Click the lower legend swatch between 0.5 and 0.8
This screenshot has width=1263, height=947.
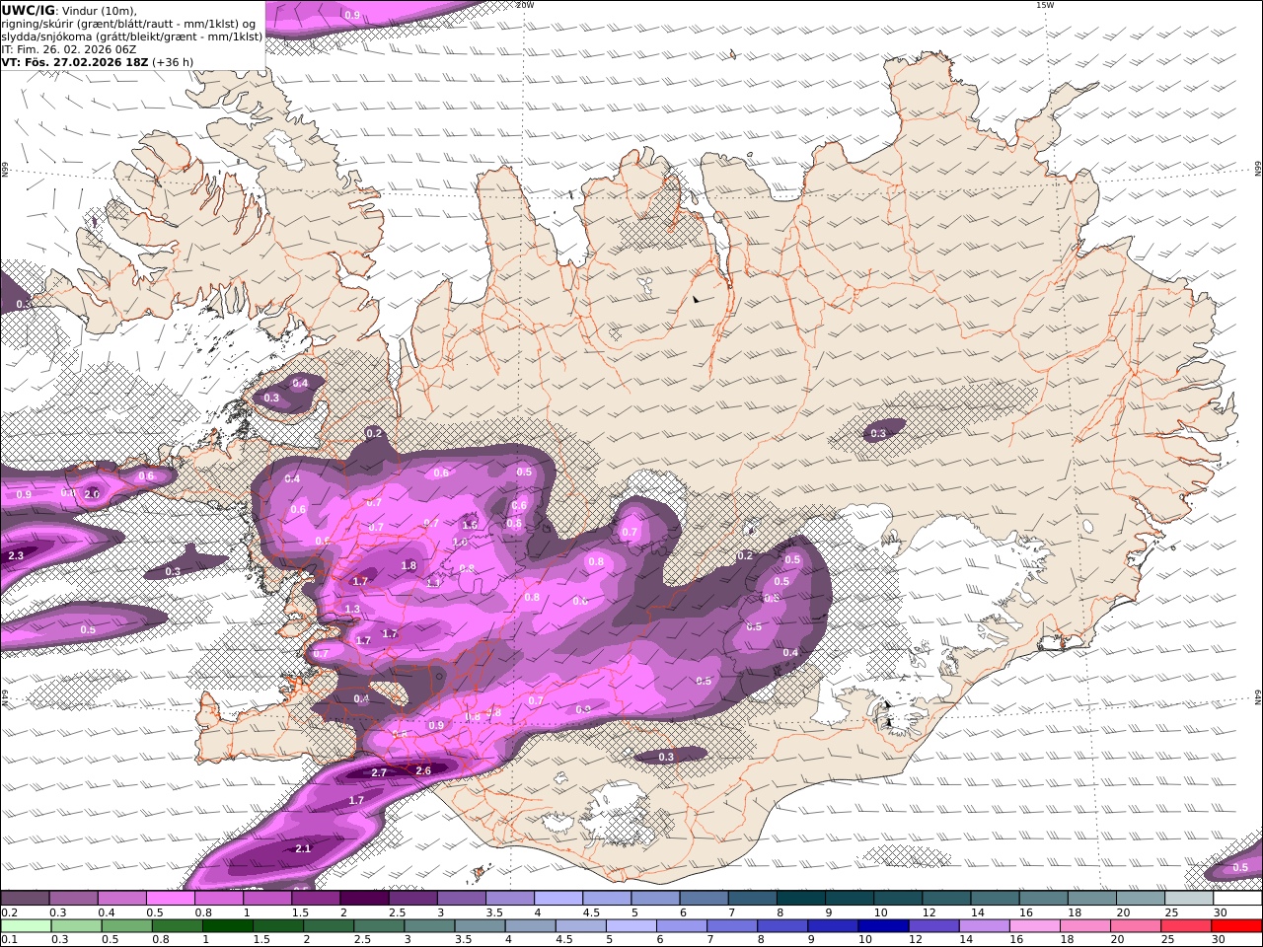coord(126,925)
